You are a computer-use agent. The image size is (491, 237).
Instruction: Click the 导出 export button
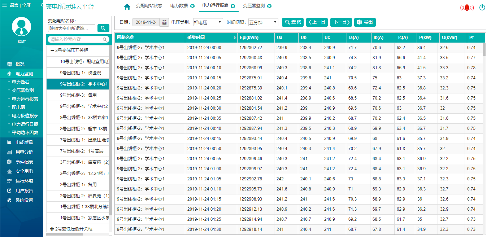coord(365,22)
